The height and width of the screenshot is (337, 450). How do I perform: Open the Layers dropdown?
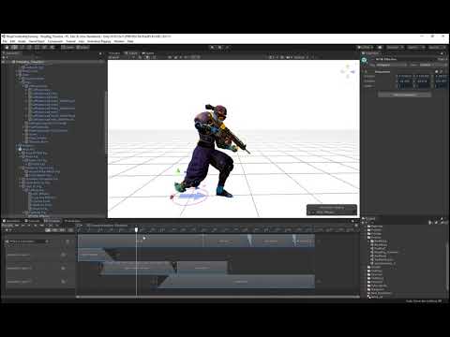415,48
